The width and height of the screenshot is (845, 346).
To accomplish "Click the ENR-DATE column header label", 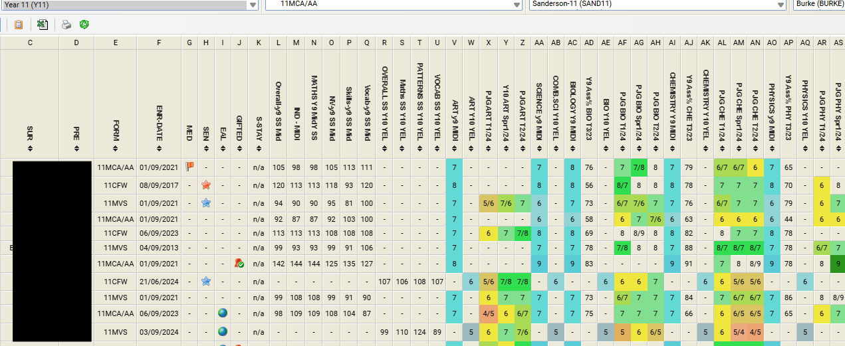I will 159,122.
